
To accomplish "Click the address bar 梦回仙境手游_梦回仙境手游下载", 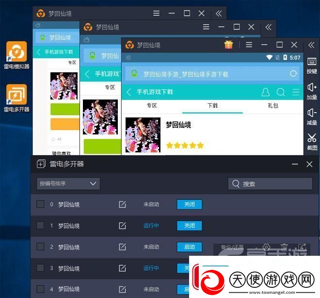I will click(x=212, y=74).
